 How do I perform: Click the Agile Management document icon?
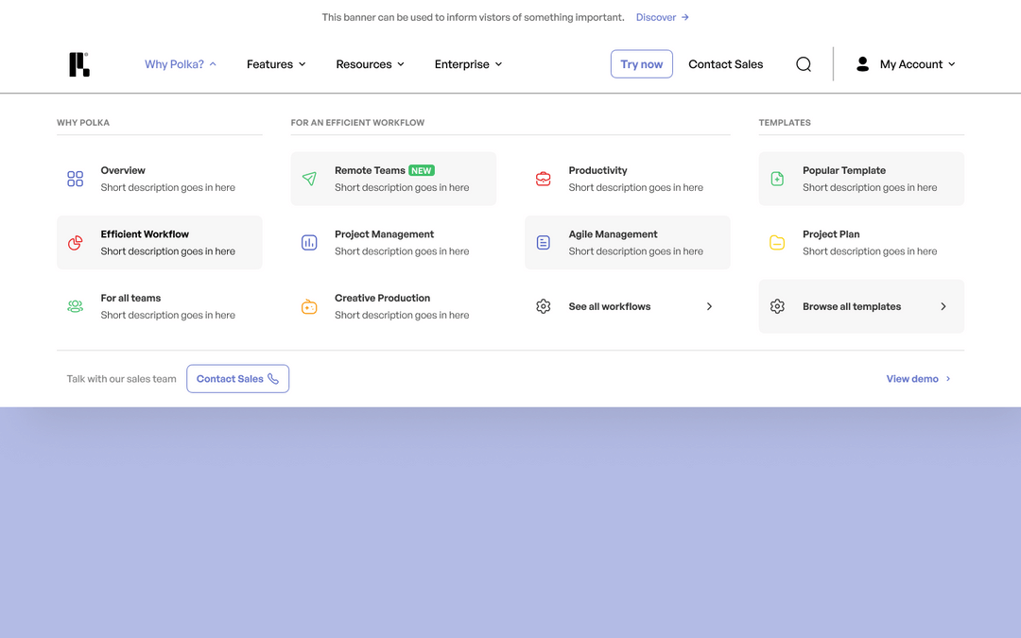pos(543,242)
